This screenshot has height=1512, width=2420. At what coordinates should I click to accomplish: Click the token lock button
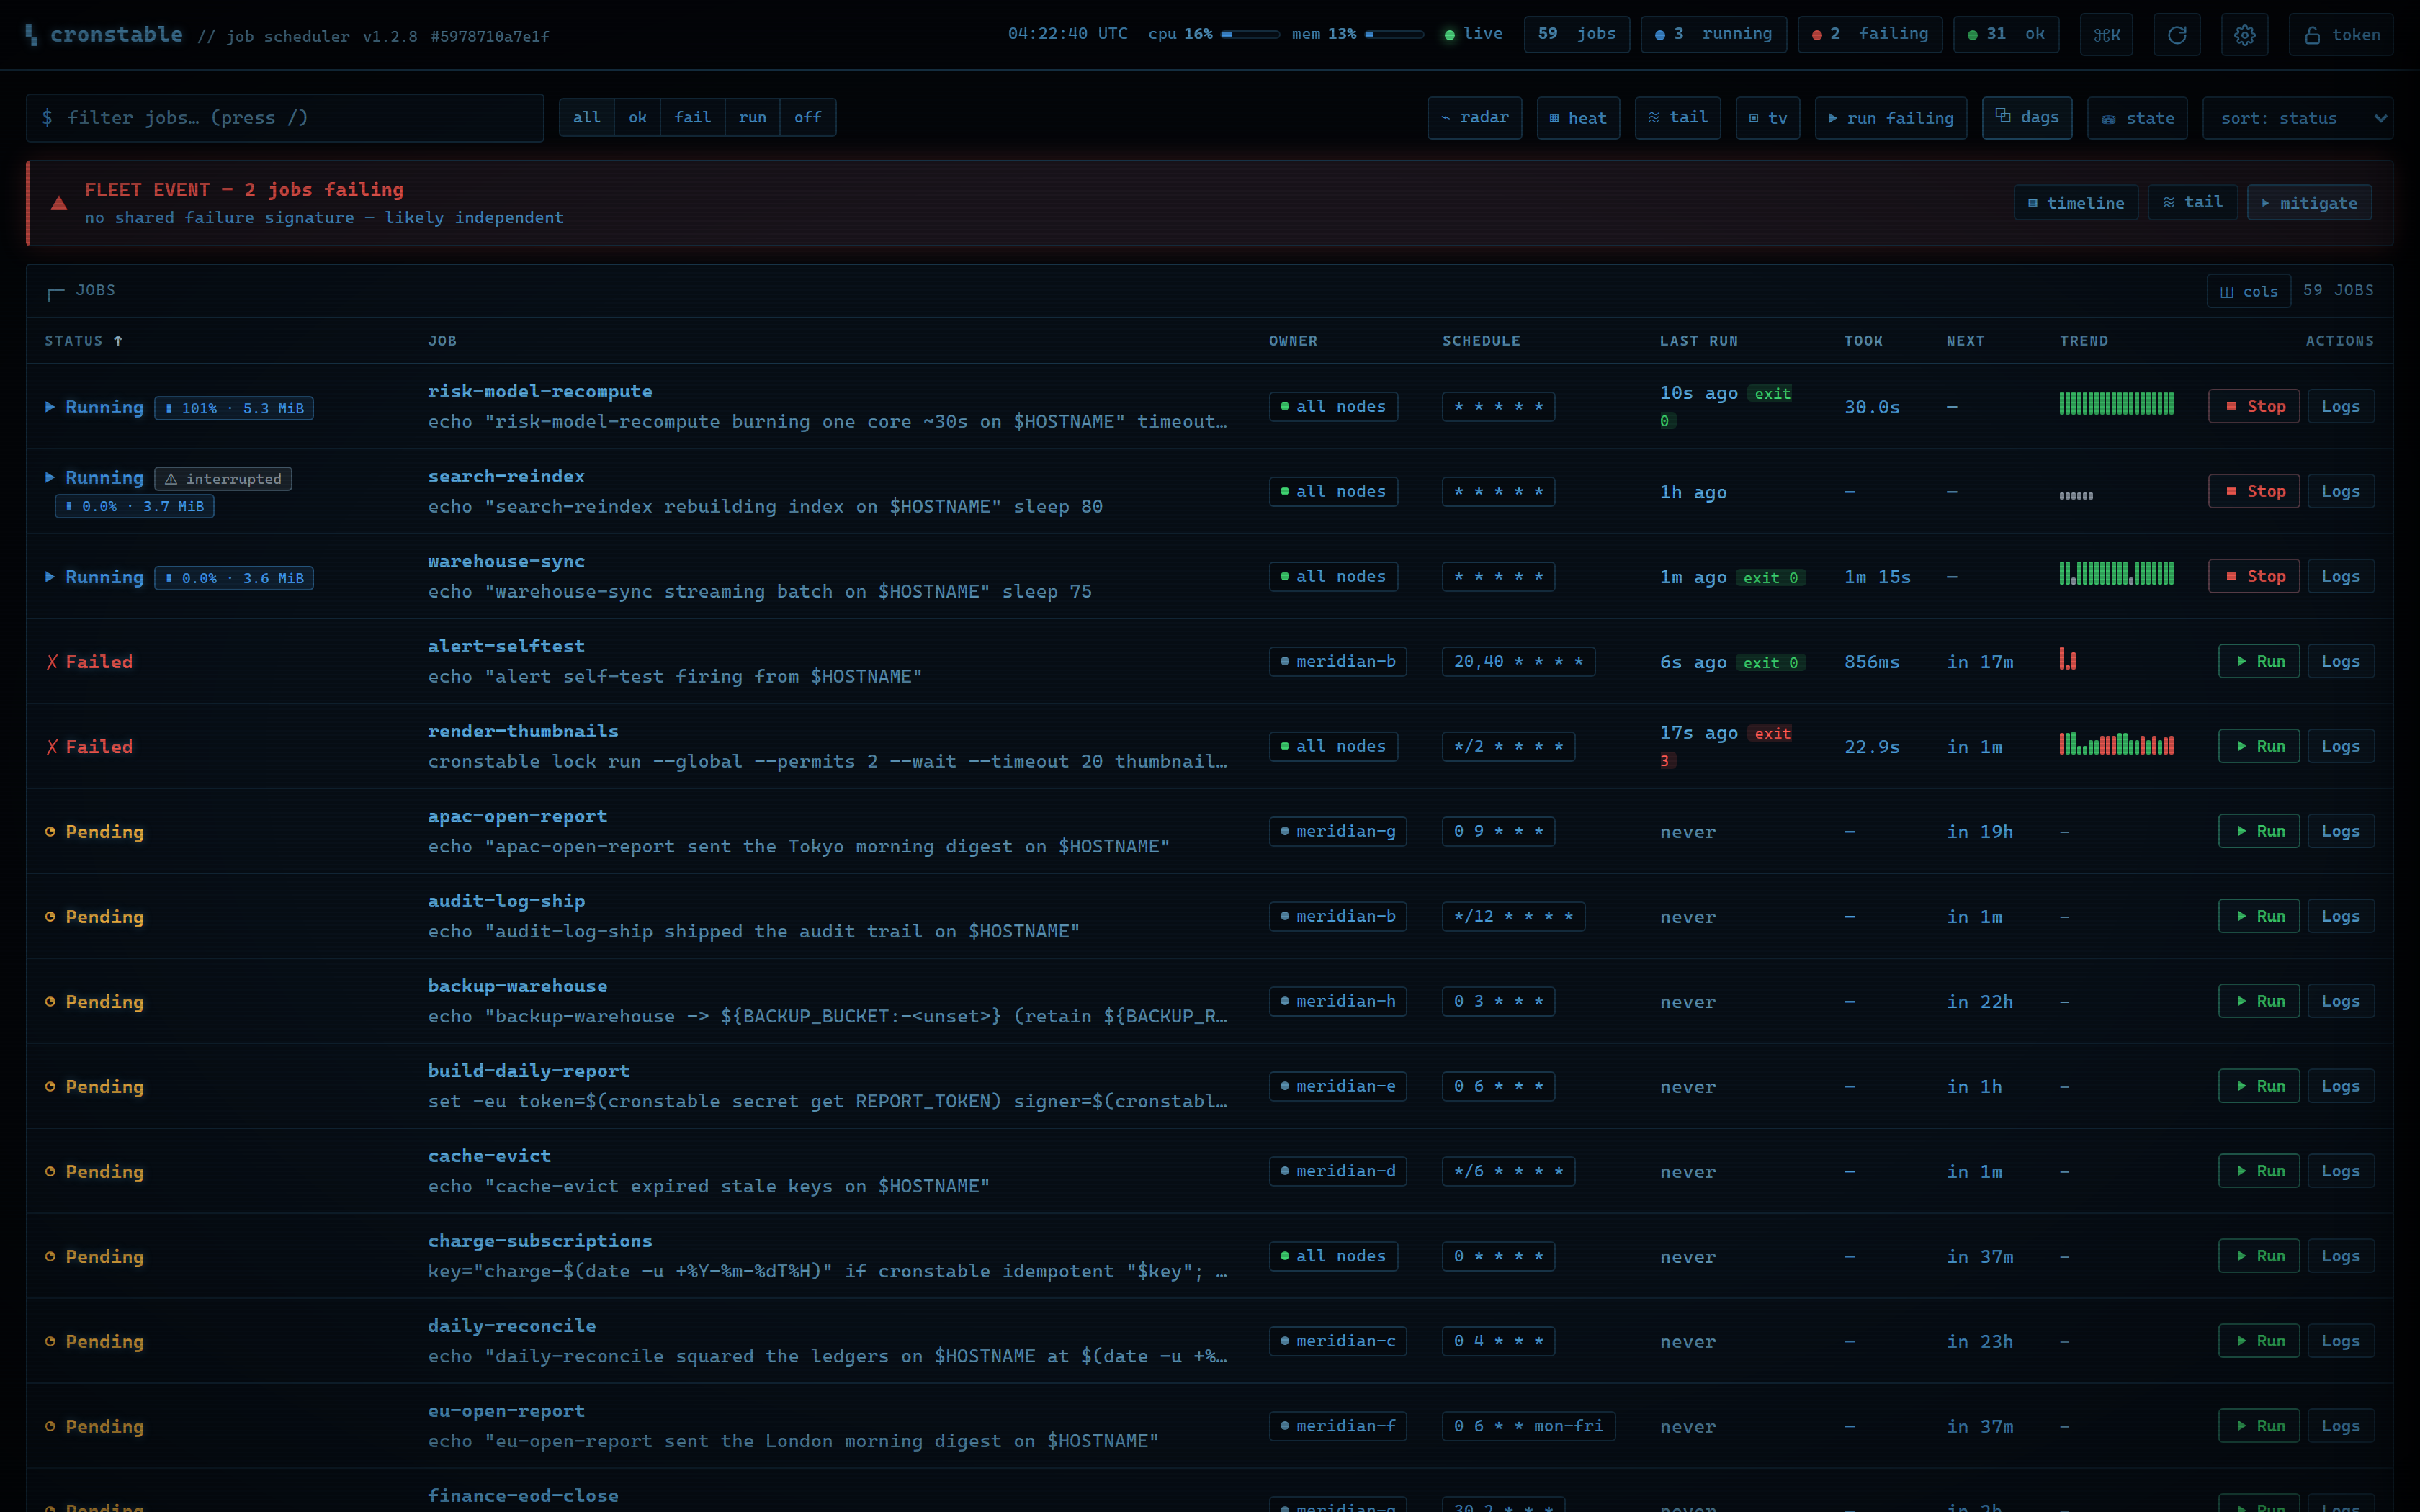(x=2340, y=35)
